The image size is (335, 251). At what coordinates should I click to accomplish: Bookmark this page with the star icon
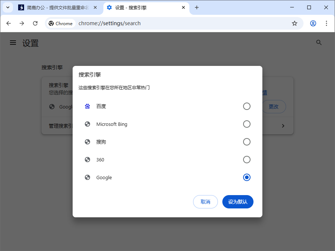coord(295,23)
